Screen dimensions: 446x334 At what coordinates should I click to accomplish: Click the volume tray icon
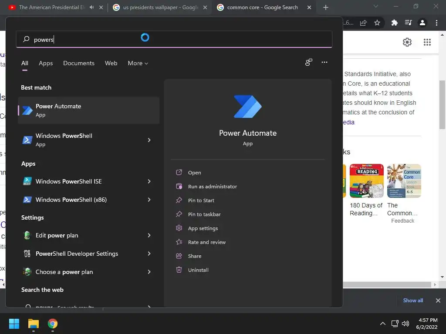pos(405,324)
